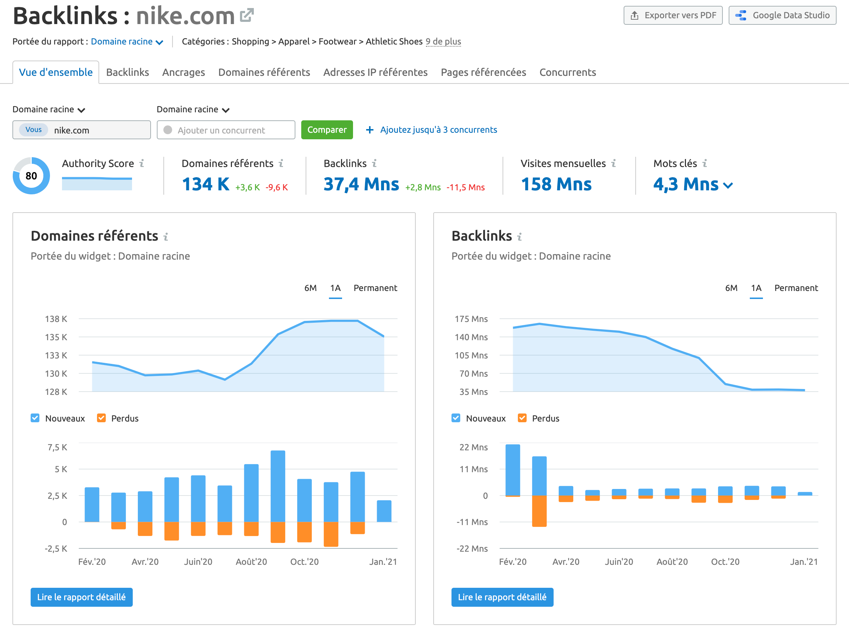Show Mots clés info icon
849x633 pixels.
(x=705, y=163)
